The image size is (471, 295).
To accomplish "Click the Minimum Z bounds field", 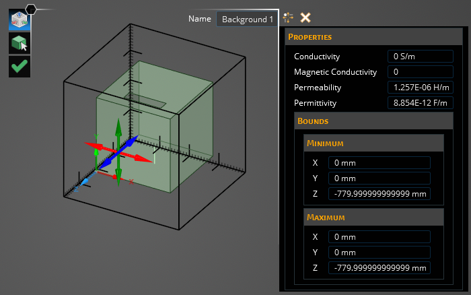I will point(379,194).
